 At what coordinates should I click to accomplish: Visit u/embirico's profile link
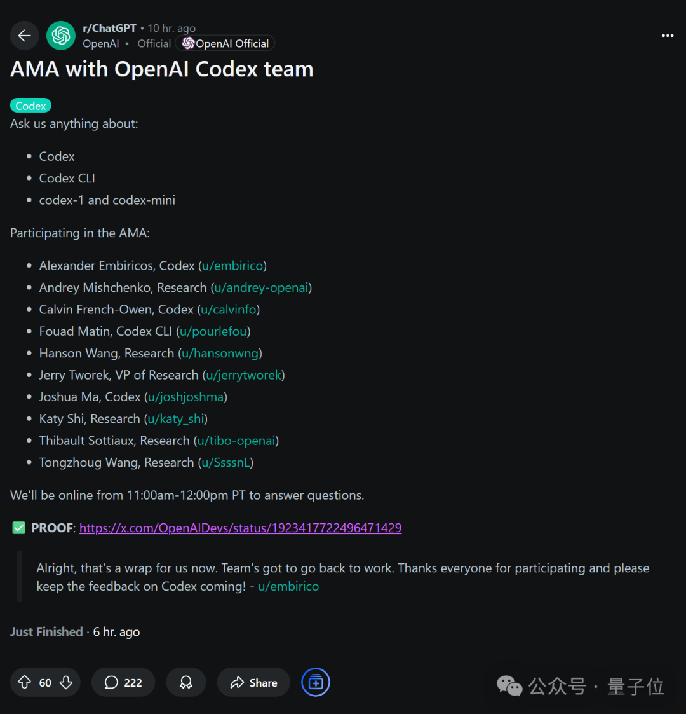(232, 265)
